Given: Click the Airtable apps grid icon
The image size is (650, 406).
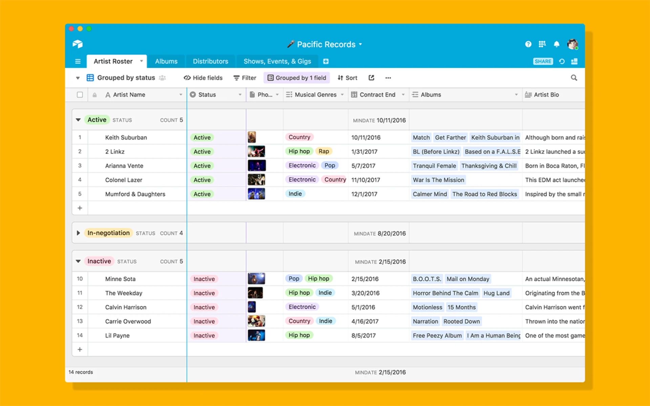Looking at the screenshot, I should tap(542, 44).
